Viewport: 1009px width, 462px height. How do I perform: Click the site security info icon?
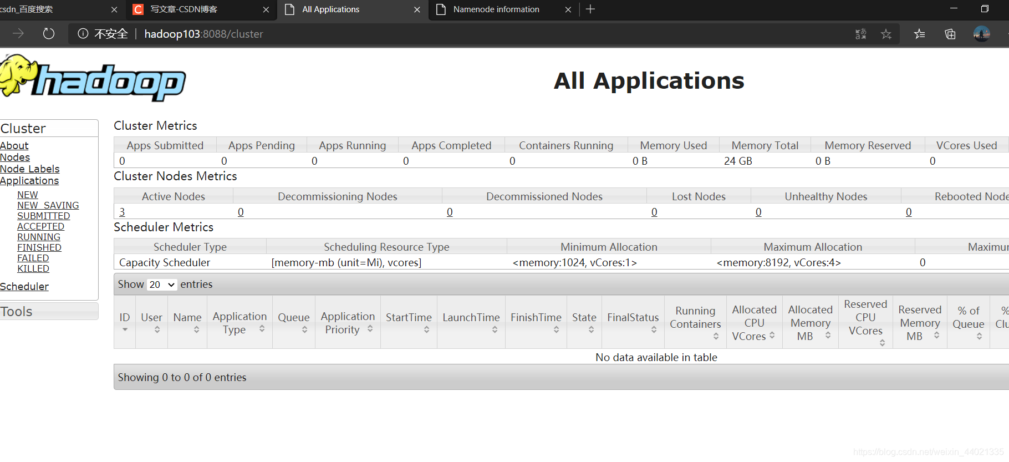point(83,34)
